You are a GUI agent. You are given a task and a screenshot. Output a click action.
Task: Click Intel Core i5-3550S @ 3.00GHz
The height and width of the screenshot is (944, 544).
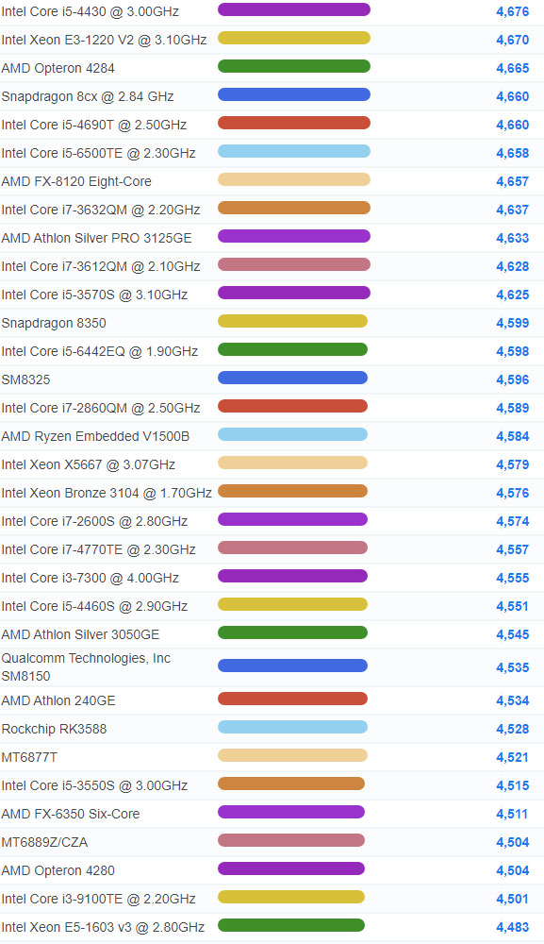click(x=94, y=785)
